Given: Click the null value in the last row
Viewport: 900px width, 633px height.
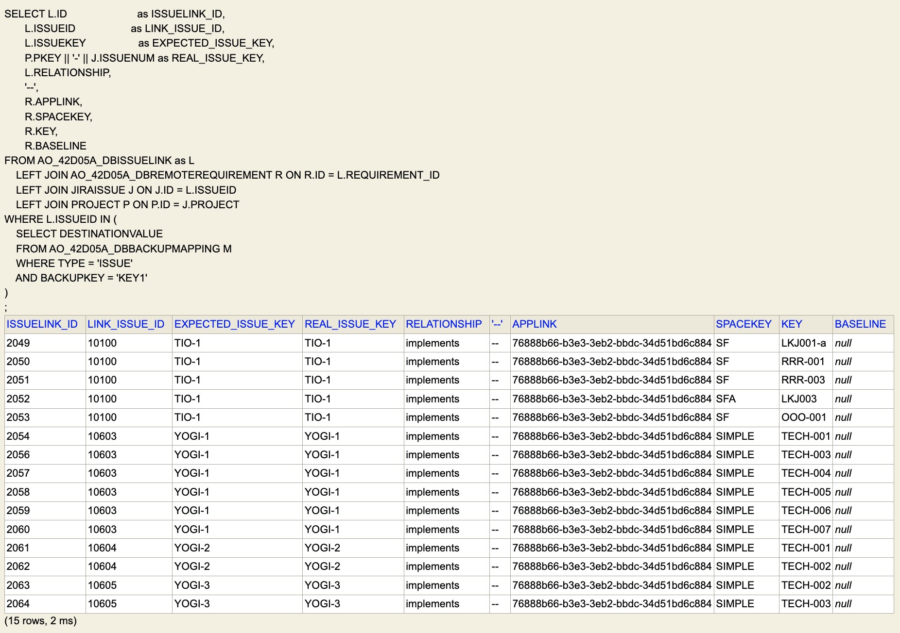Looking at the screenshot, I should pyautogui.click(x=843, y=603).
